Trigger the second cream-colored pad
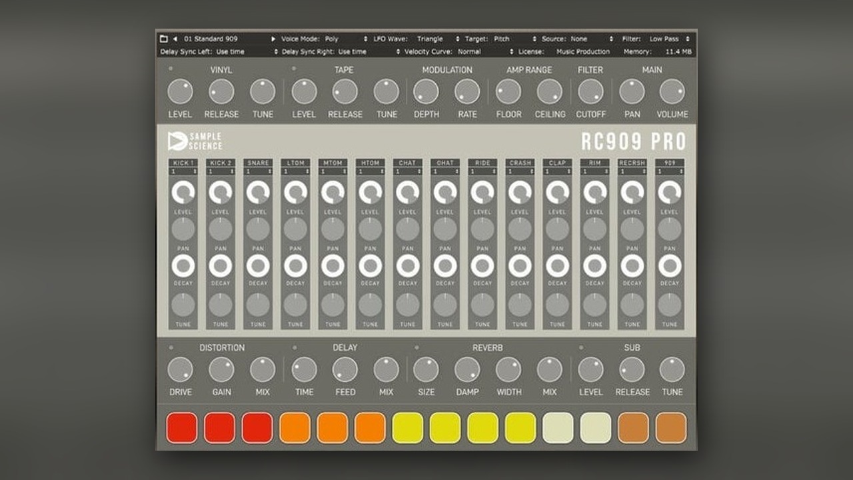This screenshot has height=480, width=853. [x=595, y=428]
